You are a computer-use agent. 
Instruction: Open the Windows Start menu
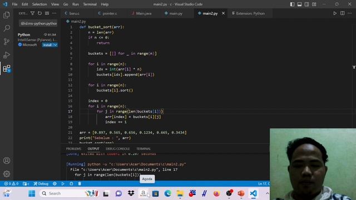coord(32,193)
